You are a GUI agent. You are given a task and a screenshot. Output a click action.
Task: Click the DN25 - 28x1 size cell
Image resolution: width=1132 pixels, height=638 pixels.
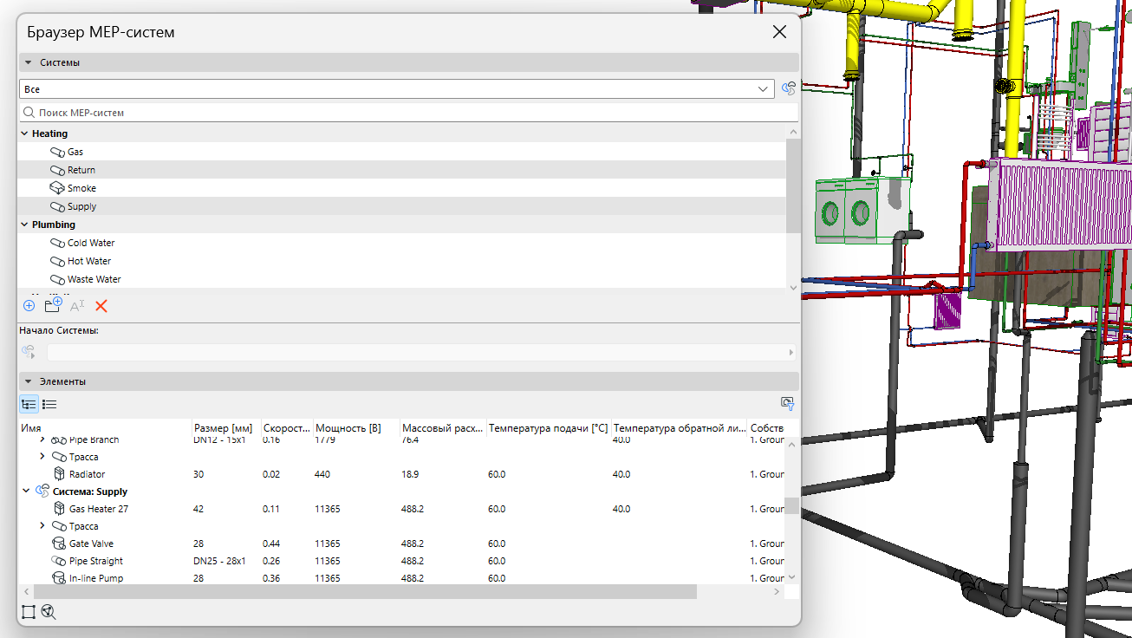pyautogui.click(x=220, y=561)
